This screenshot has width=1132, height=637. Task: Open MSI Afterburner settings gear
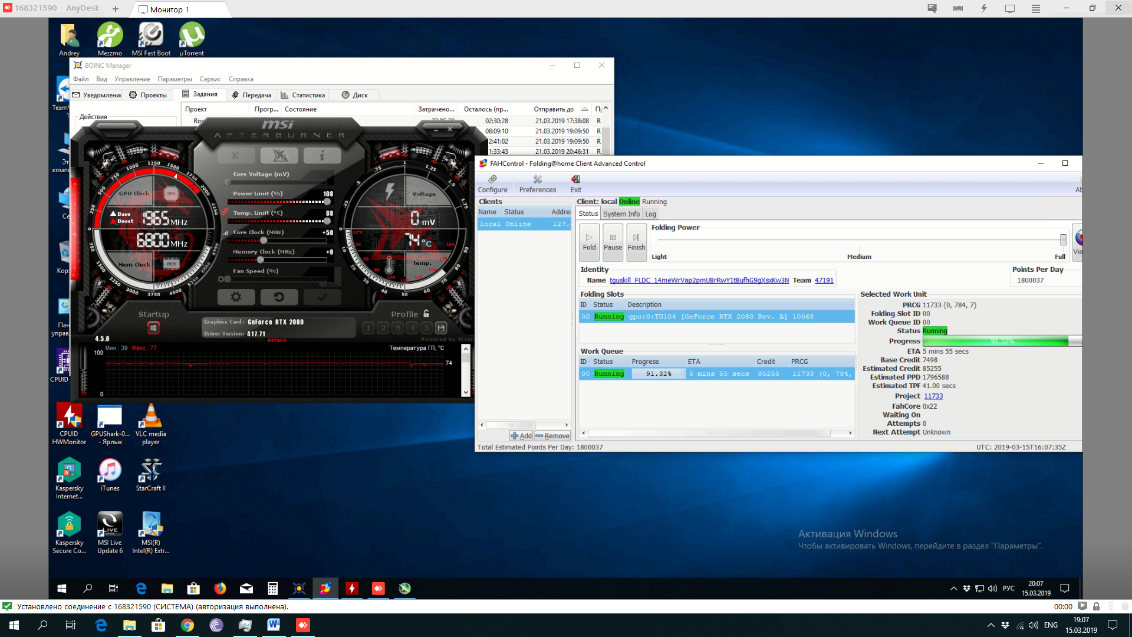pyautogui.click(x=236, y=297)
